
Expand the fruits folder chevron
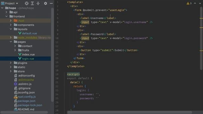(15, 50)
